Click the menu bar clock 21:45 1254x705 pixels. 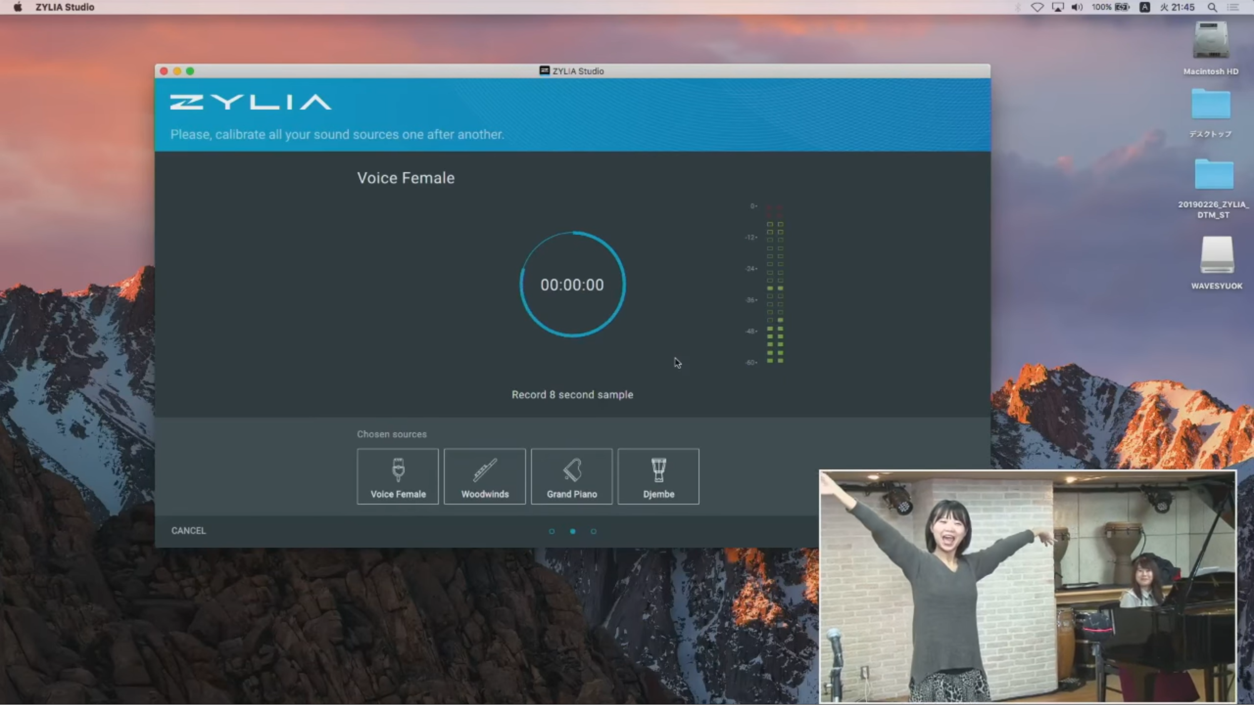coord(1177,7)
